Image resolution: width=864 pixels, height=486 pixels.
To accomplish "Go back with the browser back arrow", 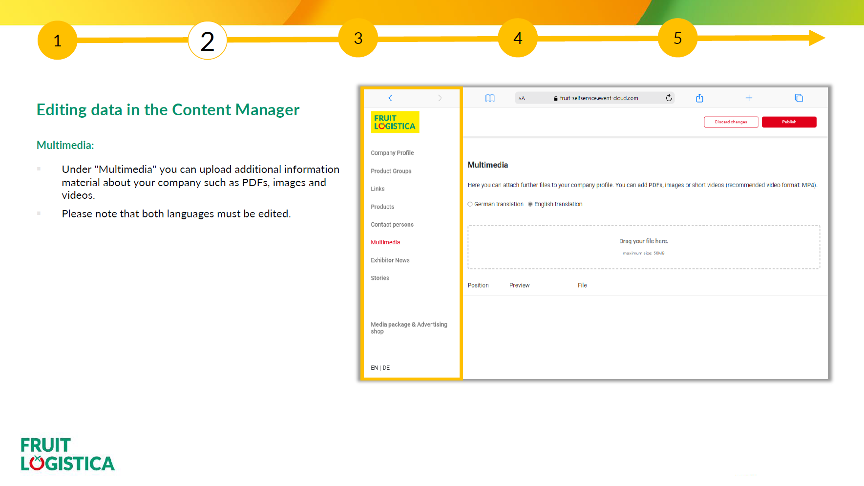I will [x=390, y=98].
